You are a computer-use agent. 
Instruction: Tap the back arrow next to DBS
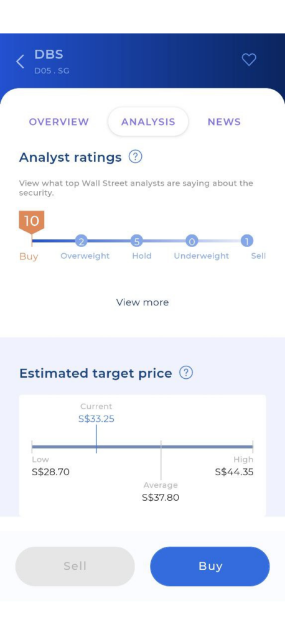pos(20,62)
